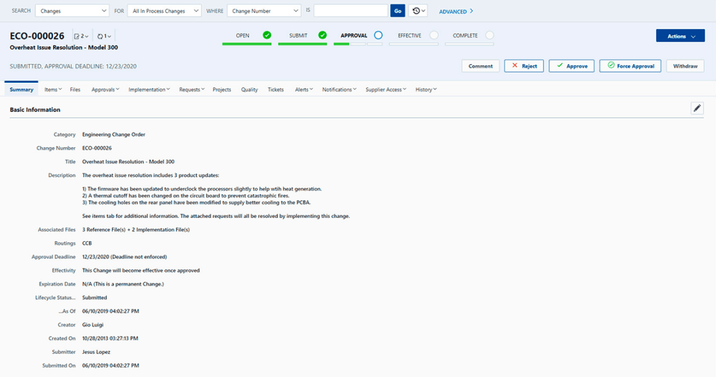The height and width of the screenshot is (377, 716).
Task: Open the Quality tab
Action: tap(249, 89)
